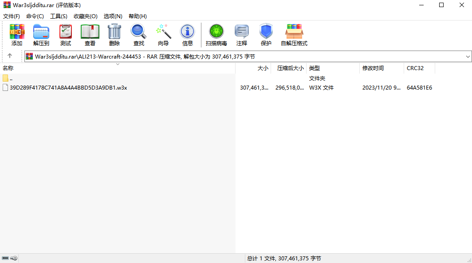Click the archive path address field
This screenshot has width=472, height=263.
click(x=248, y=57)
